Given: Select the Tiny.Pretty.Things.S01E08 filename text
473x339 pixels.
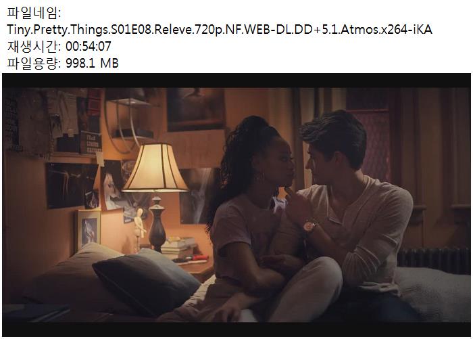Looking at the screenshot, I should [220, 30].
